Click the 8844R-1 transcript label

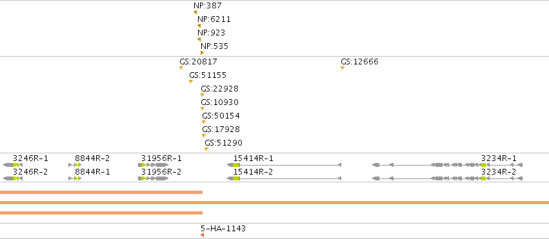(x=92, y=172)
